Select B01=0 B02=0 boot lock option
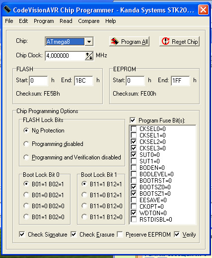Screen dimensions: 212x258 point(26,206)
